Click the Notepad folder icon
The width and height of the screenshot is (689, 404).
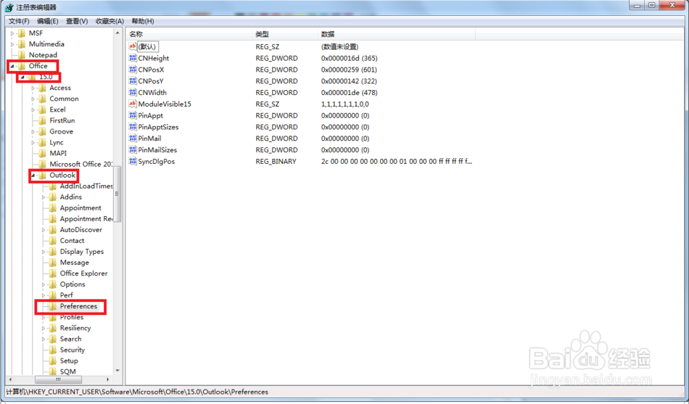[21, 55]
